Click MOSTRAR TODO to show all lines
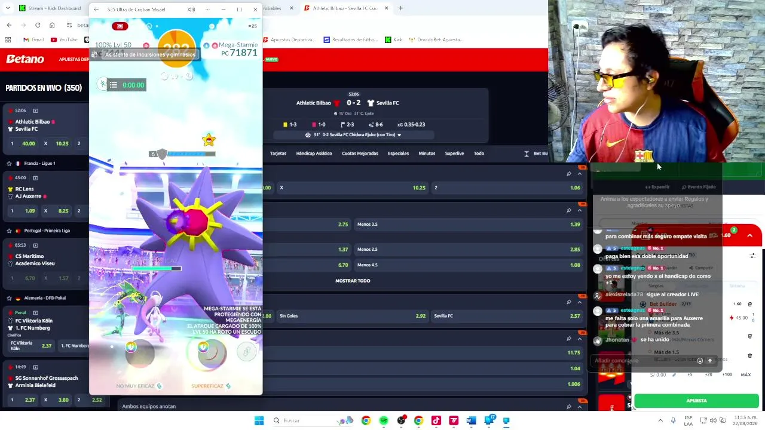The image size is (765, 430). (353, 281)
